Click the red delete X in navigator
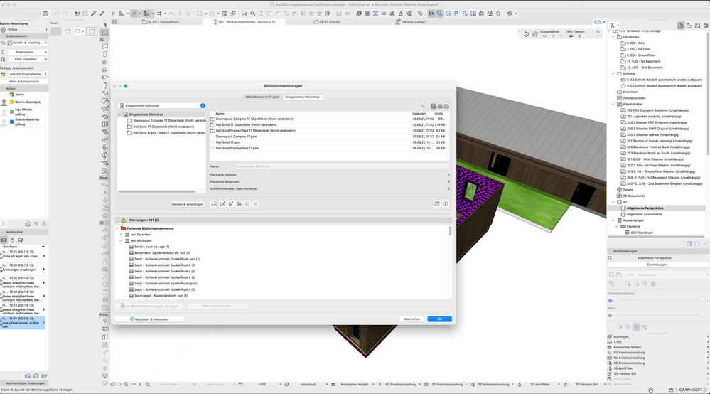710x394 pixels. point(706,244)
